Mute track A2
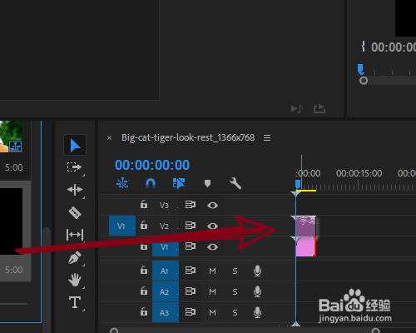The width and height of the screenshot is (416, 333). pyautogui.click(x=212, y=291)
